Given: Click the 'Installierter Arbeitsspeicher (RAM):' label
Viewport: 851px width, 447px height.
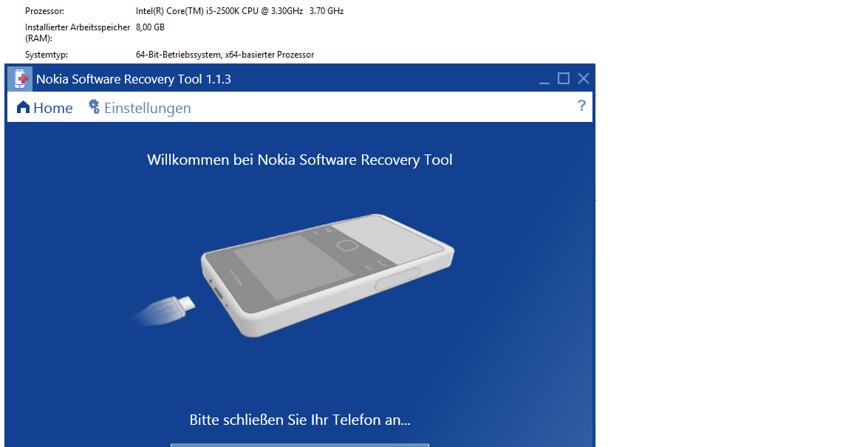Looking at the screenshot, I should 78,33.
